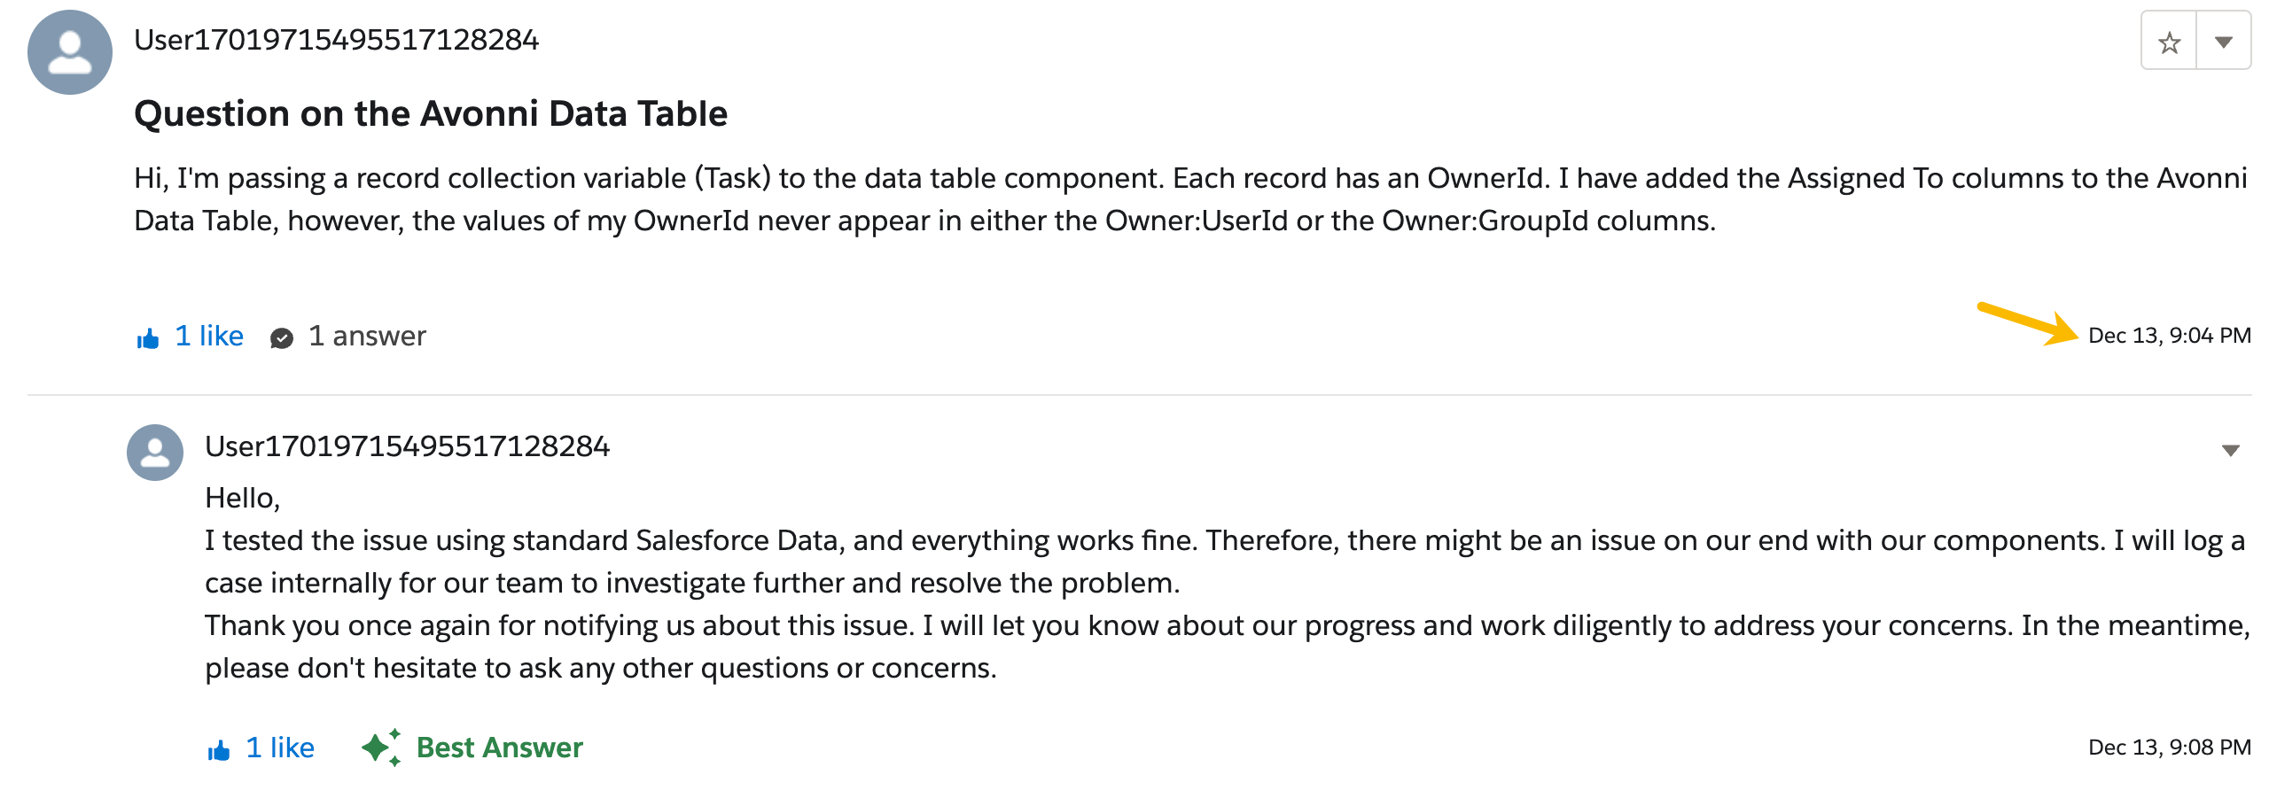2269x806 pixels.
Task: Open the question author's username link
Action: tap(336, 40)
